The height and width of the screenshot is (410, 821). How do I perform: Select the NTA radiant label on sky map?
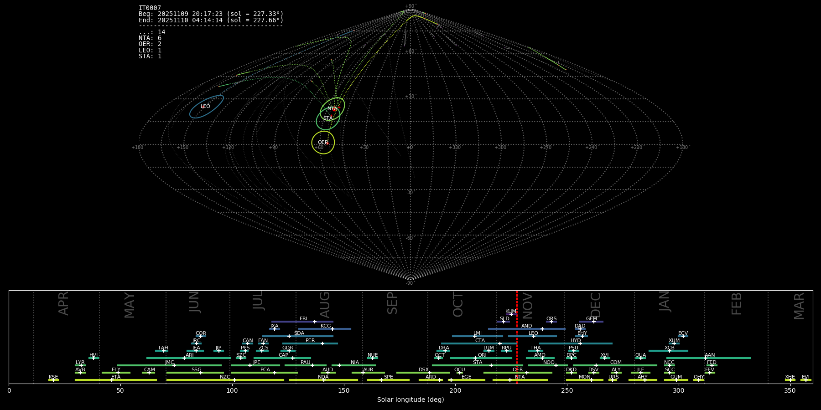[332, 109]
